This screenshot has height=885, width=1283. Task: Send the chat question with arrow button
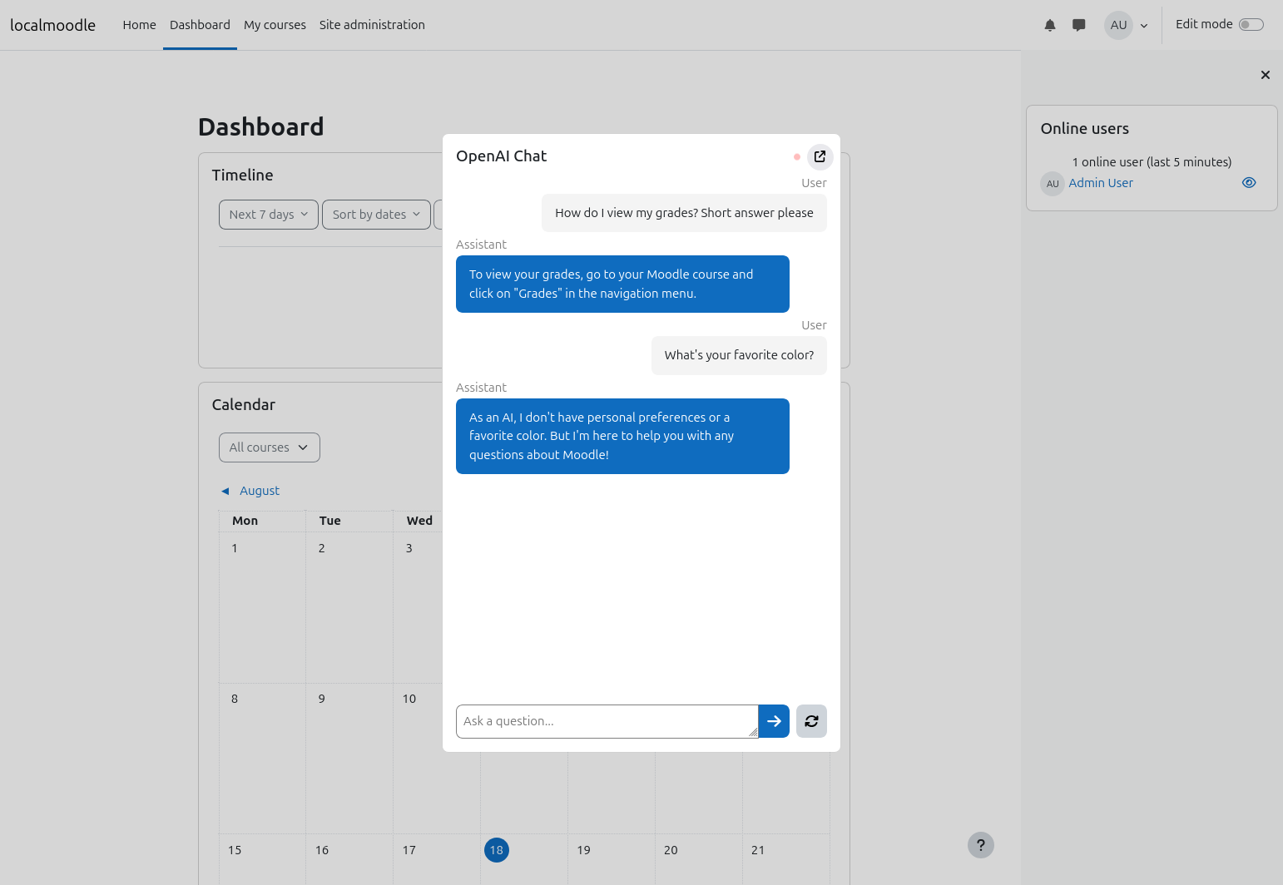point(774,721)
